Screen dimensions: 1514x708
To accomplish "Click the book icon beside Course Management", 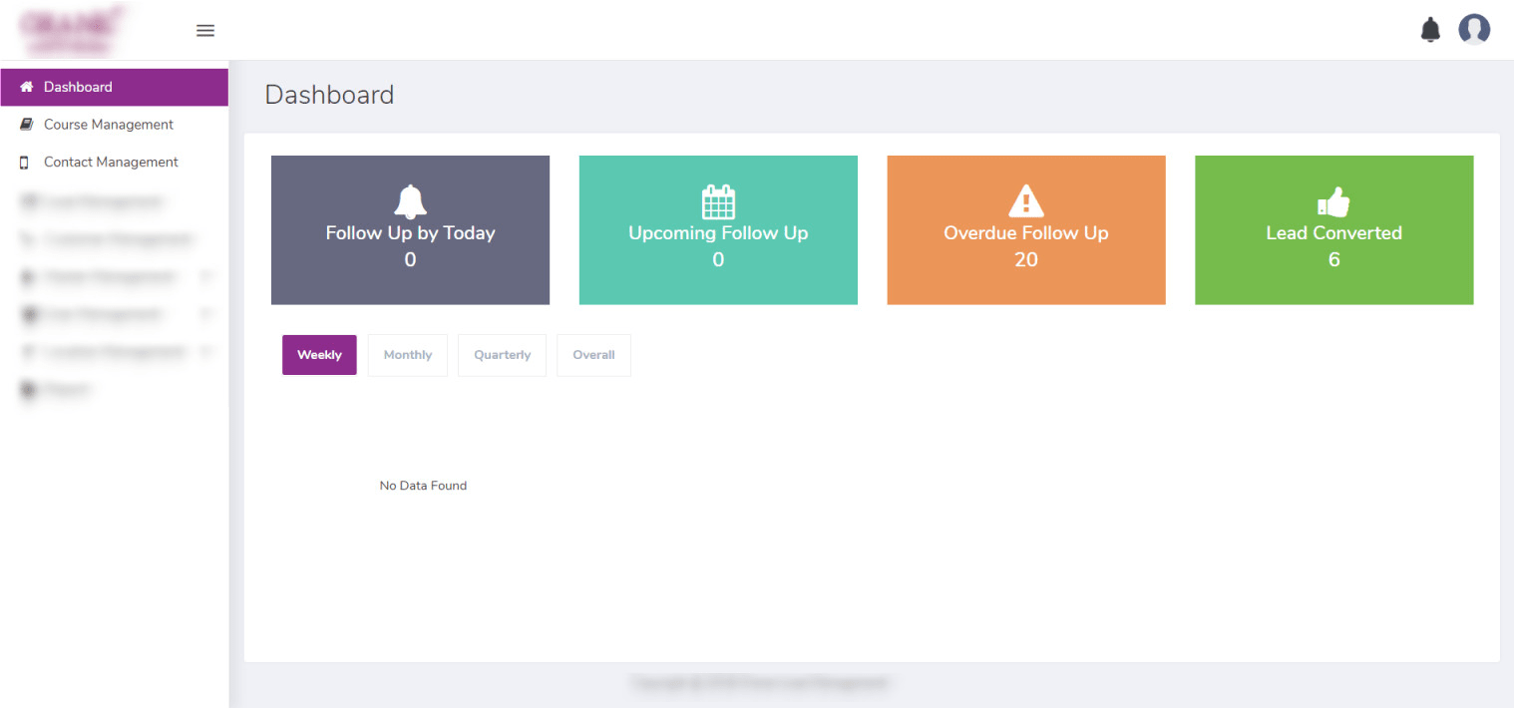I will click(x=25, y=124).
